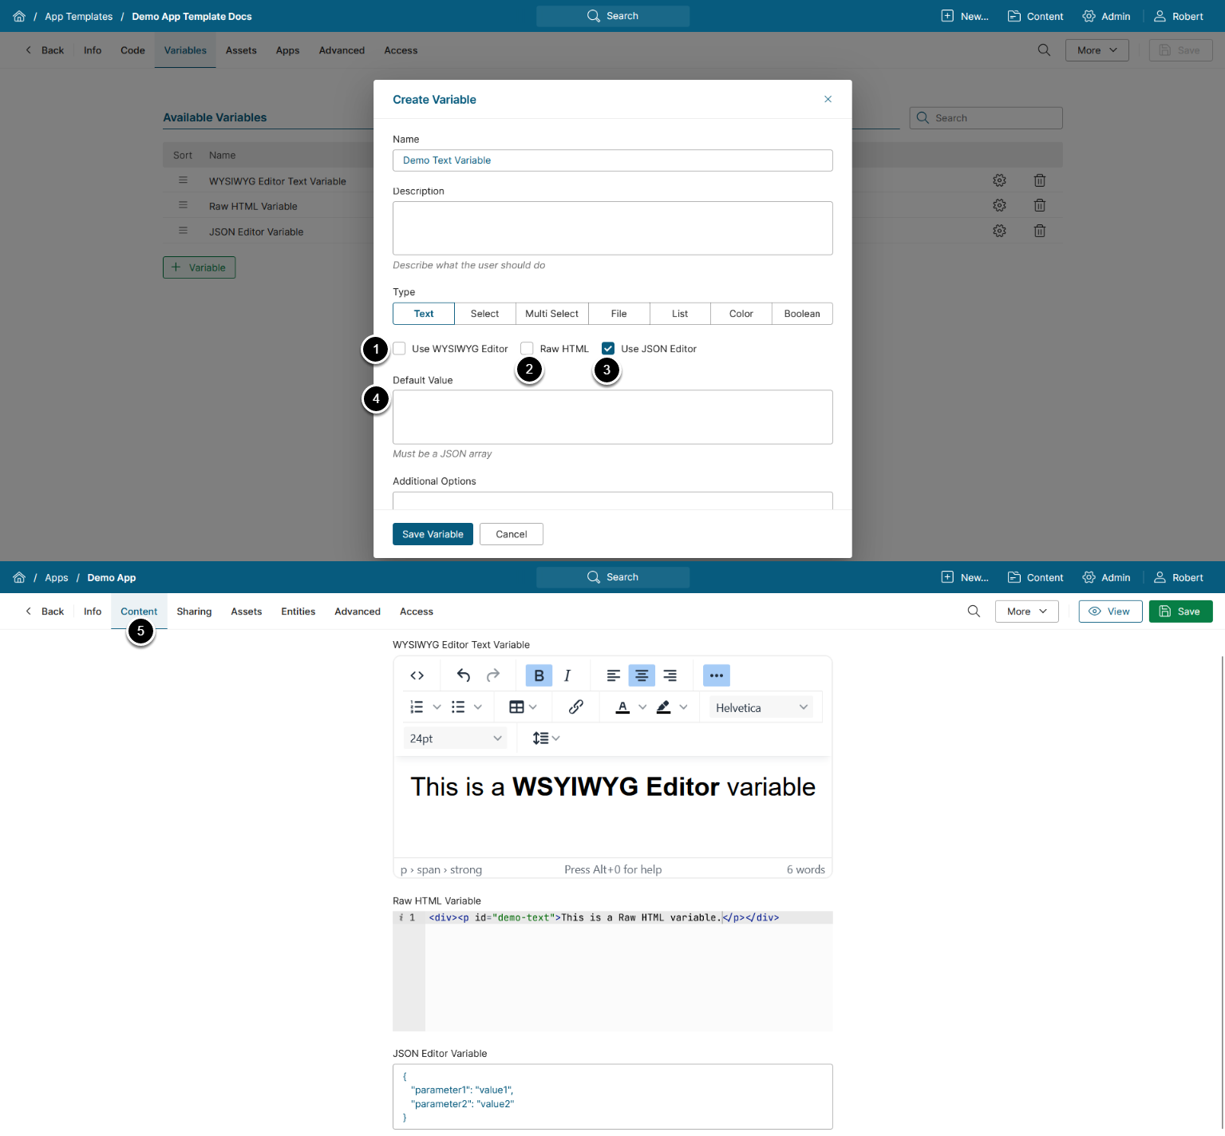The height and width of the screenshot is (1136, 1225).
Task: Click the variable Name input field
Action: click(x=613, y=160)
